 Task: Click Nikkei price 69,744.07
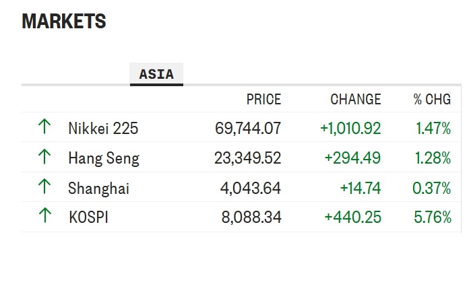pos(248,128)
